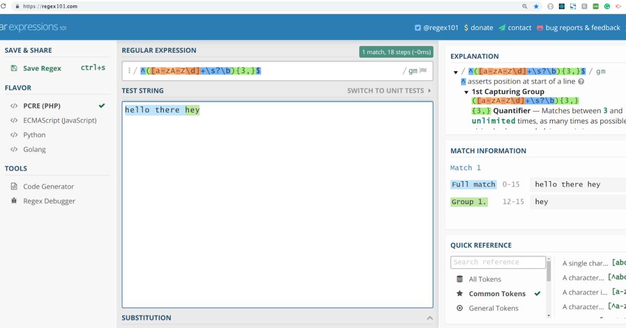The height and width of the screenshot is (328, 626).
Task: Collapse the explanation root tree arrow
Action: coord(456,72)
